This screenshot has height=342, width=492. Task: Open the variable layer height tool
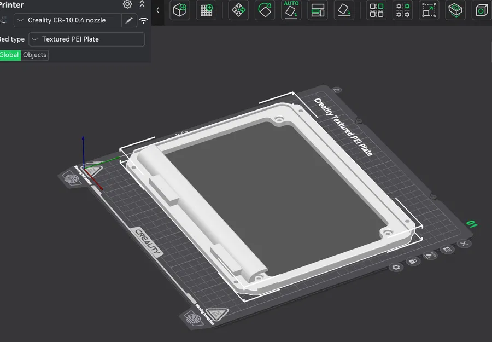(318, 10)
